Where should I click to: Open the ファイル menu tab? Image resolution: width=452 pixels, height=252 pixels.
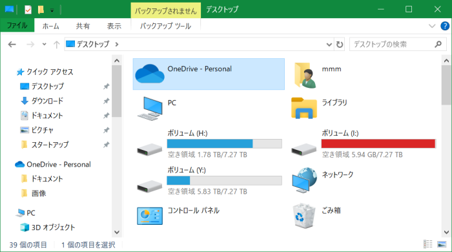point(17,25)
